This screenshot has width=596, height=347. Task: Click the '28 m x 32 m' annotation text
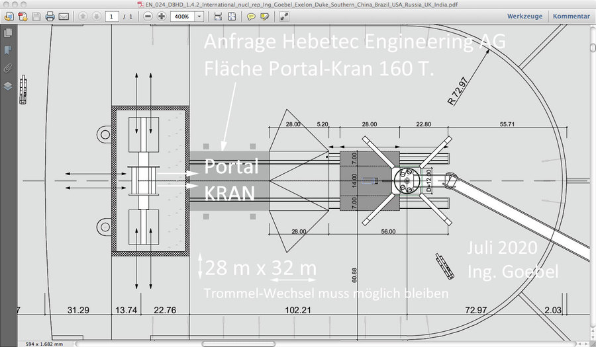pos(260,268)
